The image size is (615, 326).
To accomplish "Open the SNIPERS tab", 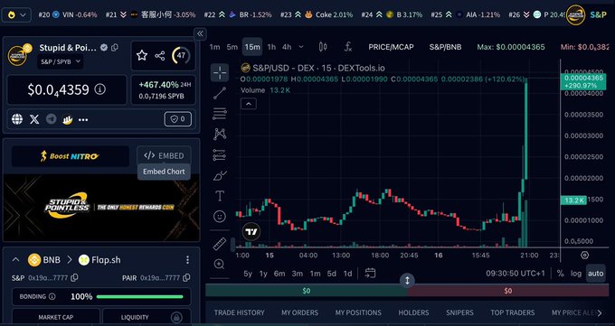I will click(x=459, y=312).
